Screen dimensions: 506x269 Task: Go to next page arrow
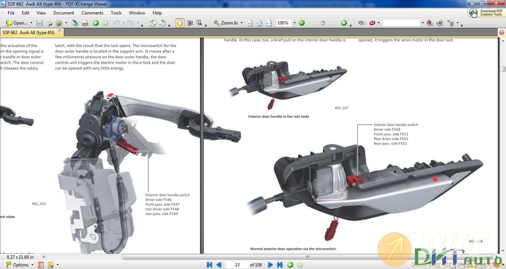(x=270, y=265)
